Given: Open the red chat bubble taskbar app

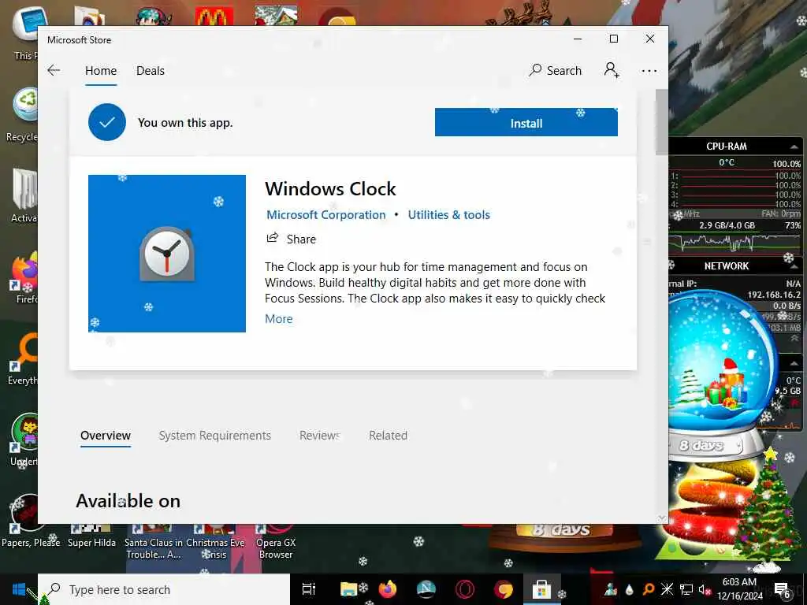Looking at the screenshot, I should tap(503, 589).
